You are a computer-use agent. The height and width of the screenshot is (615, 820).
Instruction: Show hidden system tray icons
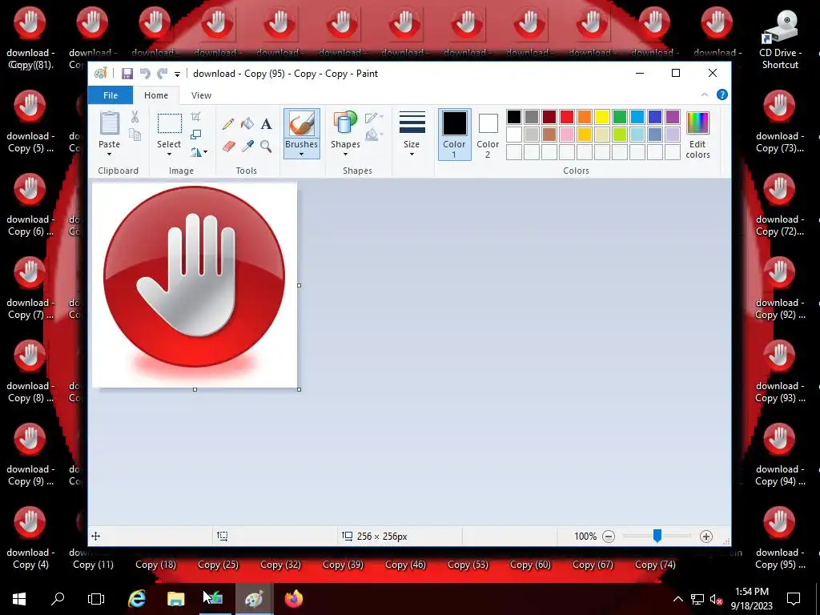pyautogui.click(x=677, y=599)
